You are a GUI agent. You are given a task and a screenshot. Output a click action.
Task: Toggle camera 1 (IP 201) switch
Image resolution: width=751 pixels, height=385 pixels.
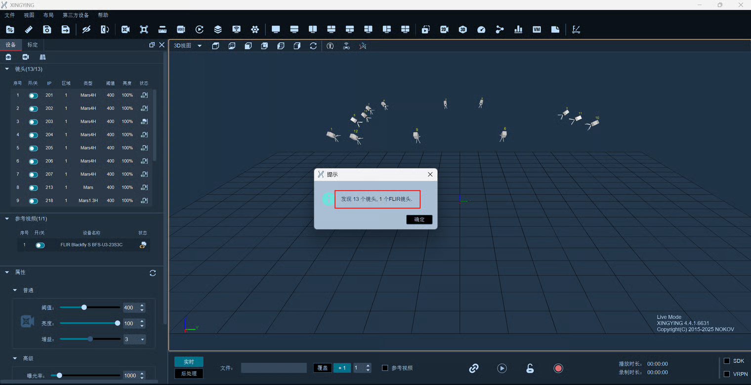(33, 95)
